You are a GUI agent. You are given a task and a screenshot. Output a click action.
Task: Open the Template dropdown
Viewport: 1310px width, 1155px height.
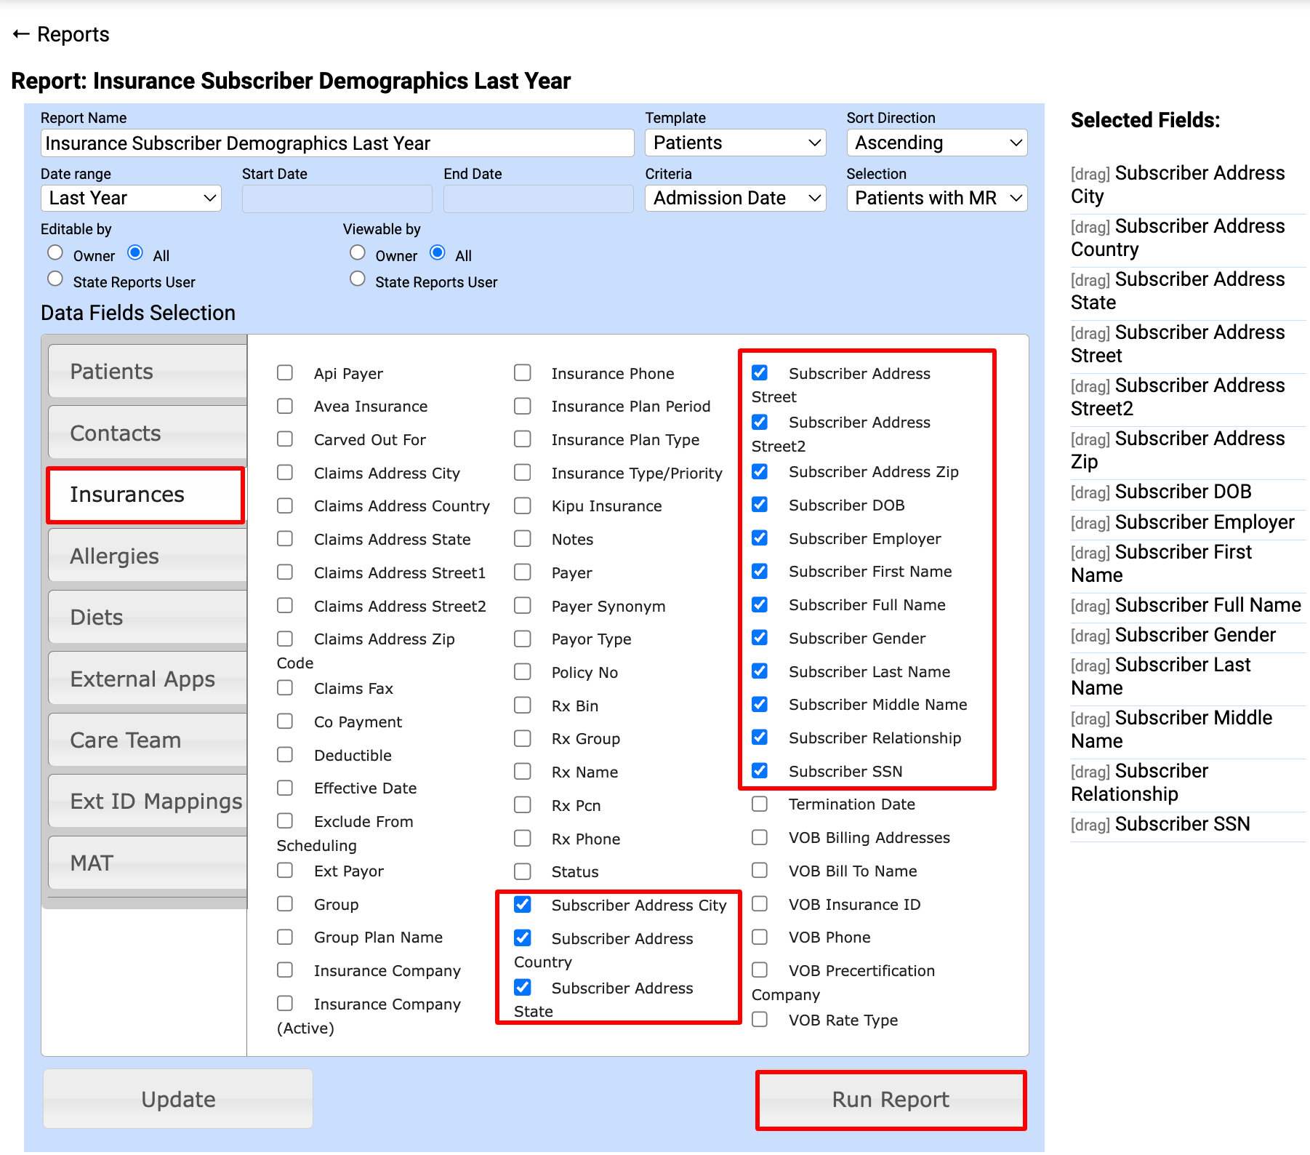click(735, 143)
